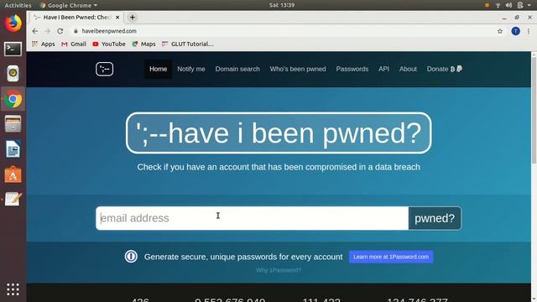Open Domain search in the navbar
Viewport: 537px width, 302px height.
click(237, 69)
